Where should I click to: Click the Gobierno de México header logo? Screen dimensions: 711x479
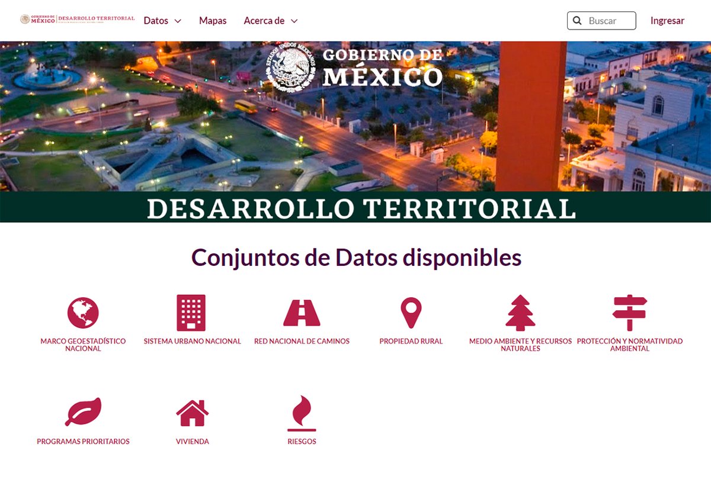point(38,19)
